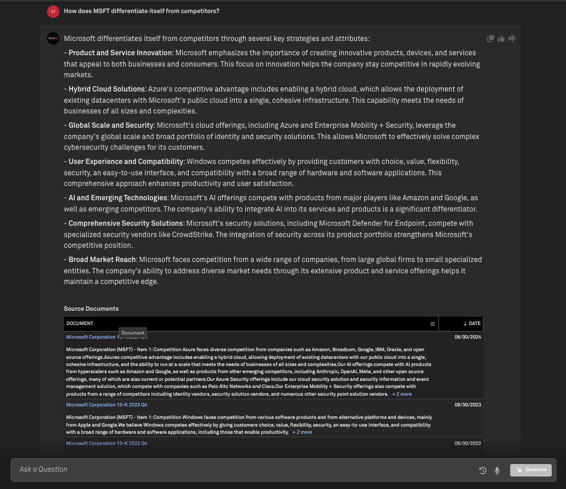This screenshot has width=566, height=489.
Task: Open the Microsoft Corporation 10-K 2023 Q4 link
Action: [x=106, y=405]
